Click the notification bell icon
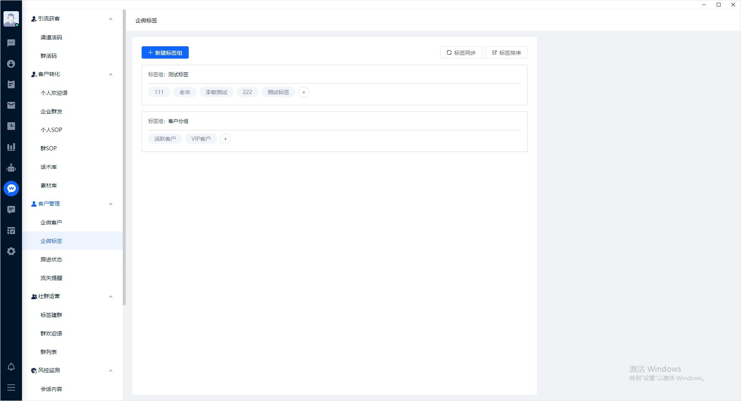This screenshot has height=401, width=741. pos(11,367)
